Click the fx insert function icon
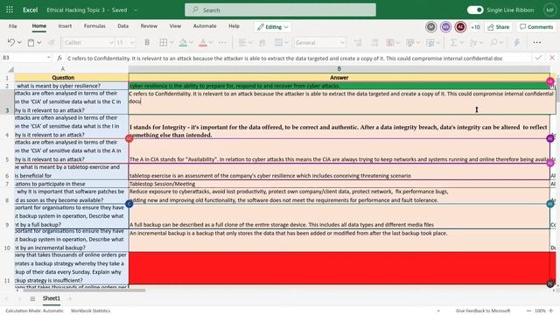 59,58
